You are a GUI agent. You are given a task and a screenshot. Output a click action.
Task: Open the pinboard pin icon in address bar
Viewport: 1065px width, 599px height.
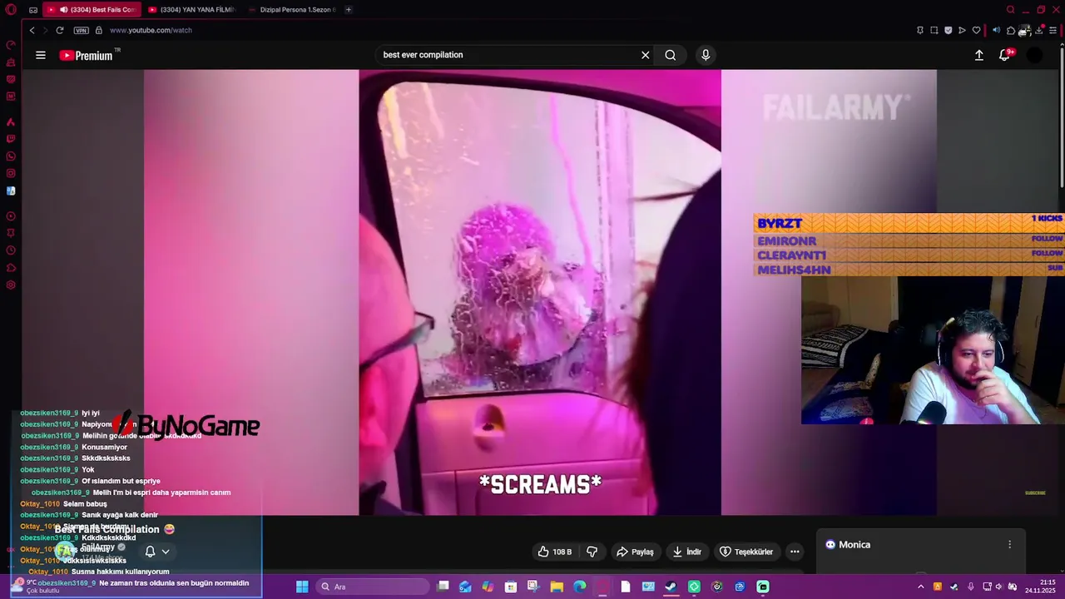point(919,30)
